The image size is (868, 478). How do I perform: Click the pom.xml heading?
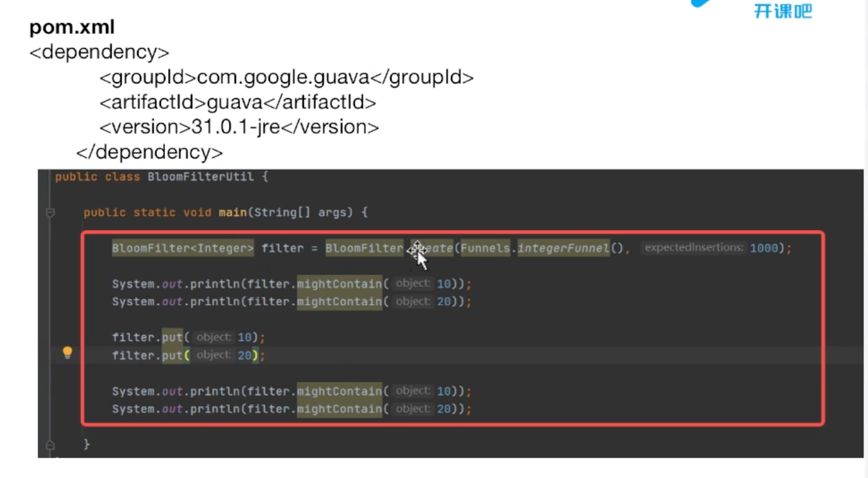[x=72, y=28]
